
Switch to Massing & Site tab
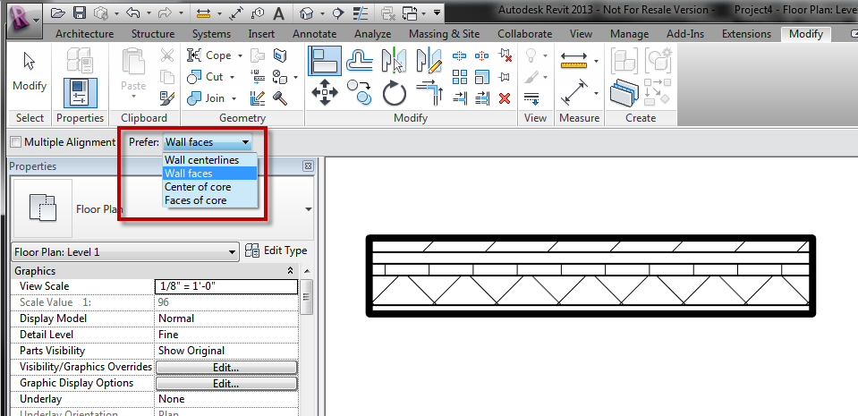tap(445, 34)
